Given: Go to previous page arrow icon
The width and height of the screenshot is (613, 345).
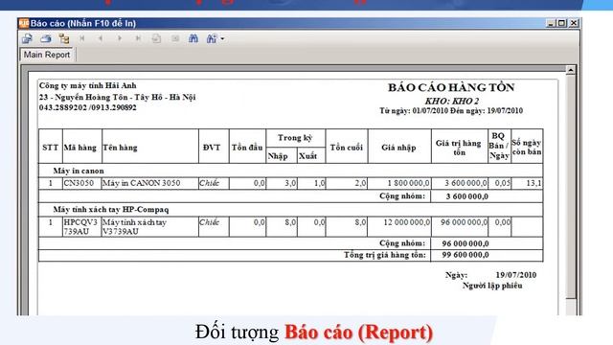Looking at the screenshot, I should click(x=101, y=38).
